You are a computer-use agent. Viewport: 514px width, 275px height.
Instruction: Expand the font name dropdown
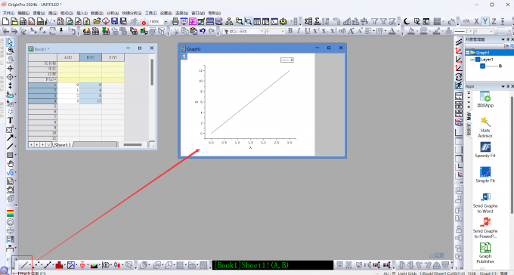tap(262, 31)
